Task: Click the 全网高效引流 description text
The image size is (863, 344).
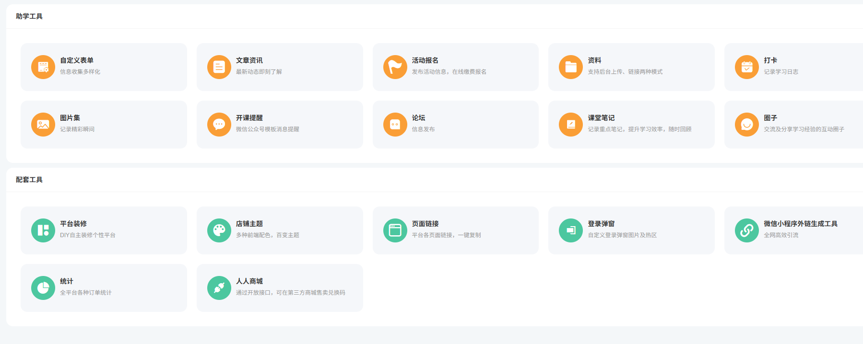Action: tap(781, 235)
